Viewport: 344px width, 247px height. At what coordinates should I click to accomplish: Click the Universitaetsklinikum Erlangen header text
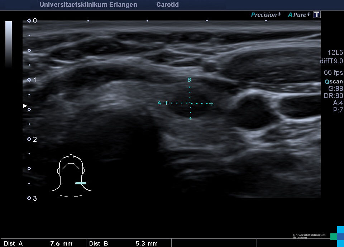[88, 5]
